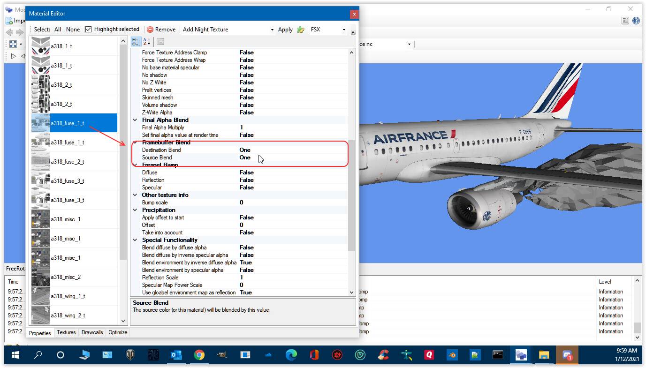
Task: Click the material list scroll down arrow
Action: (123, 321)
